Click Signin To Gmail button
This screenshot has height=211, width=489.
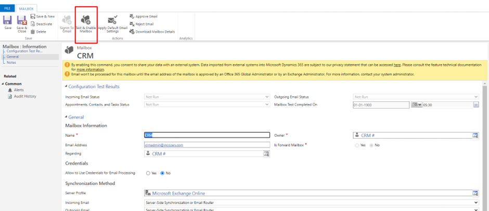[x=67, y=24]
